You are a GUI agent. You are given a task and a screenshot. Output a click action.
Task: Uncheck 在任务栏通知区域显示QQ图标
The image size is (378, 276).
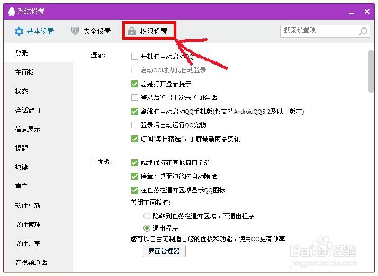(134, 190)
